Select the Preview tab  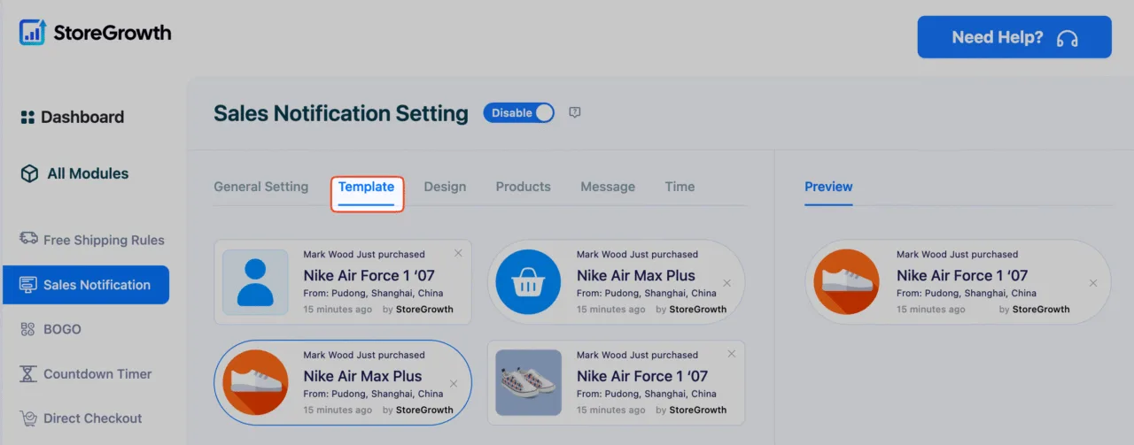tap(828, 187)
